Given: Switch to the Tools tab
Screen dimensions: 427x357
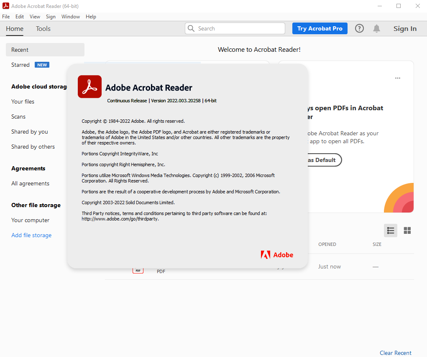Looking at the screenshot, I should pos(43,29).
